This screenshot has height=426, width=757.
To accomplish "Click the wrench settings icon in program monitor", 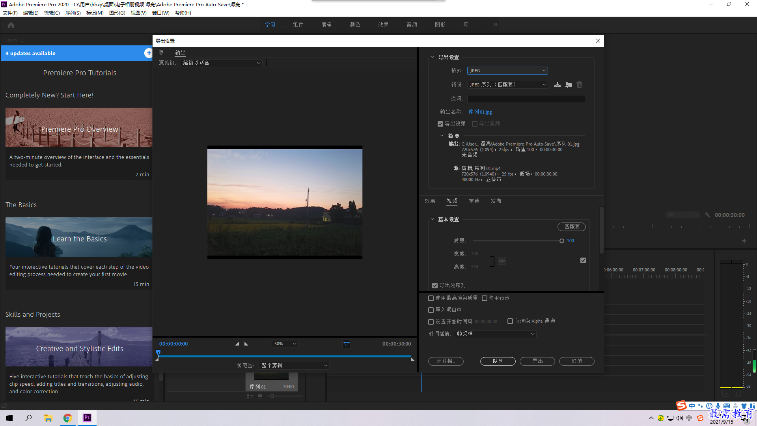I will pyautogui.click(x=707, y=215).
